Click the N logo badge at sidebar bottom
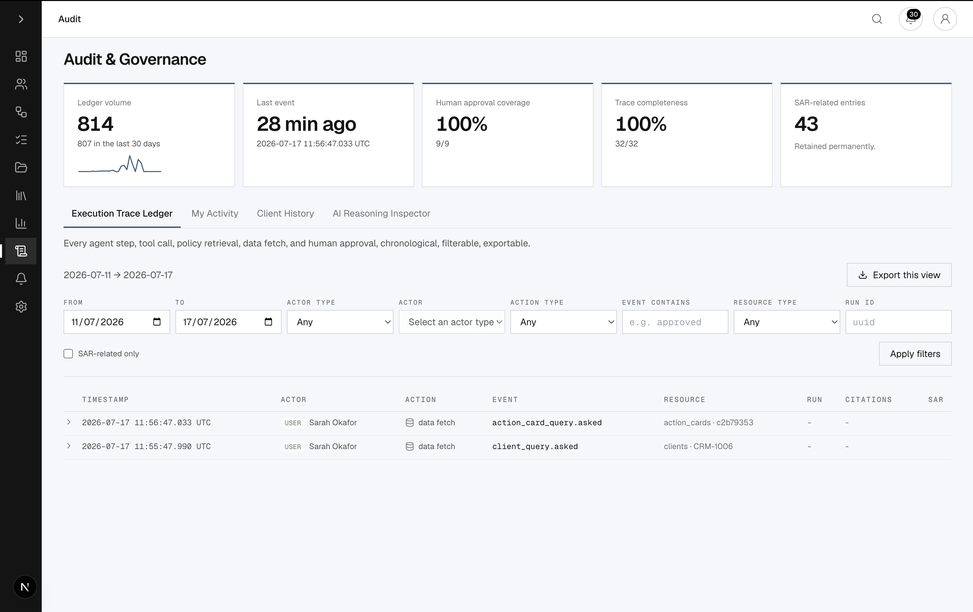This screenshot has width=973, height=612. 24,587
